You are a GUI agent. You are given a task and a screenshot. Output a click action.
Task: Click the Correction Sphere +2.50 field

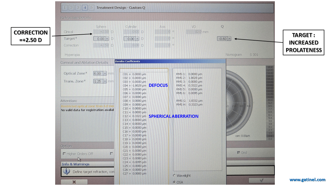(x=101, y=45)
